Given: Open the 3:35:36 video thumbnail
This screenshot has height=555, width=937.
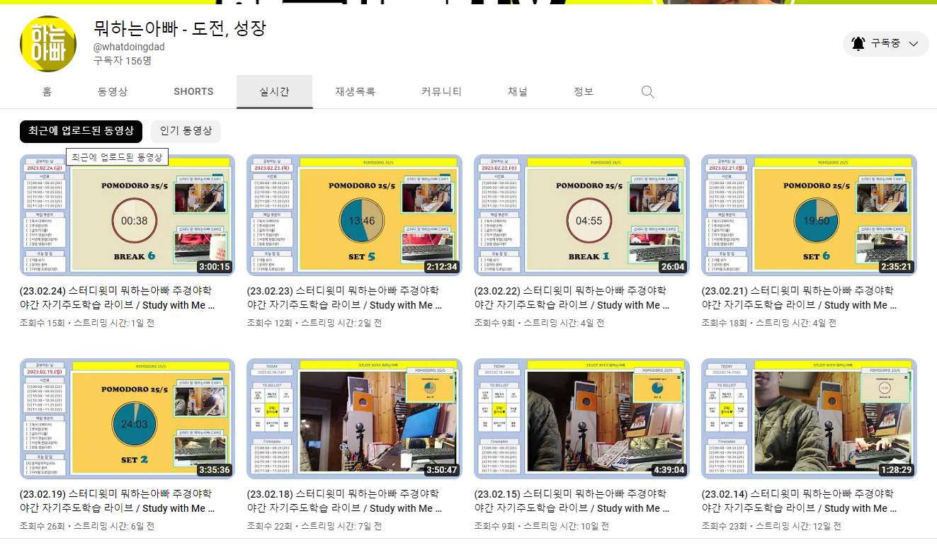Looking at the screenshot, I should point(127,418).
